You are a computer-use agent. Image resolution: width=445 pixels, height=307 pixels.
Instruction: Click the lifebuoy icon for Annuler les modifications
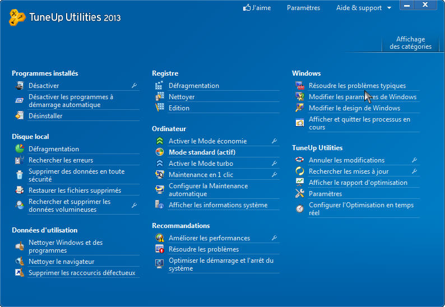pyautogui.click(x=300, y=160)
